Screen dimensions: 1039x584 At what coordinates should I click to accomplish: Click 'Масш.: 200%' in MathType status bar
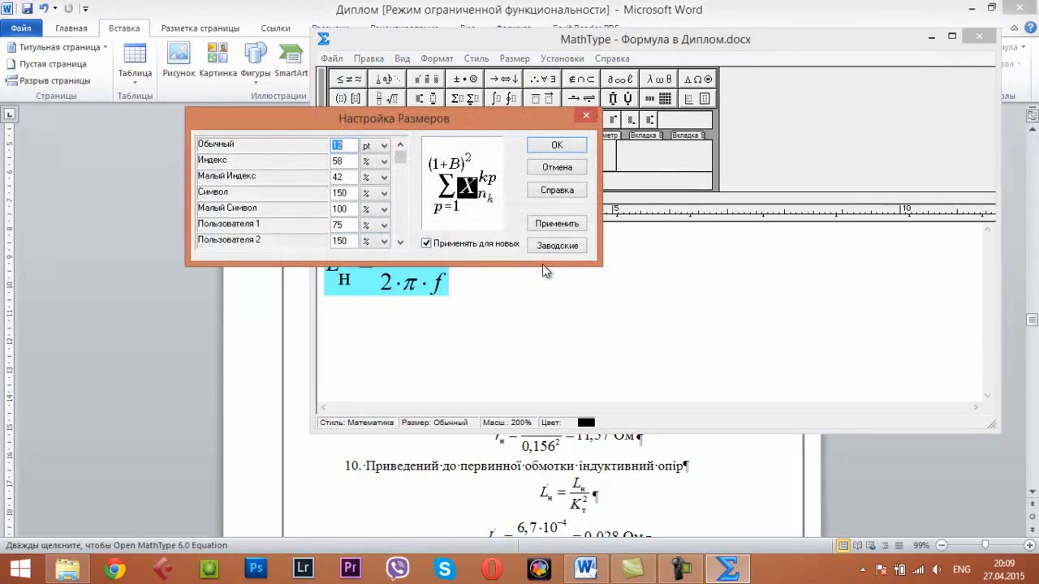[507, 423]
